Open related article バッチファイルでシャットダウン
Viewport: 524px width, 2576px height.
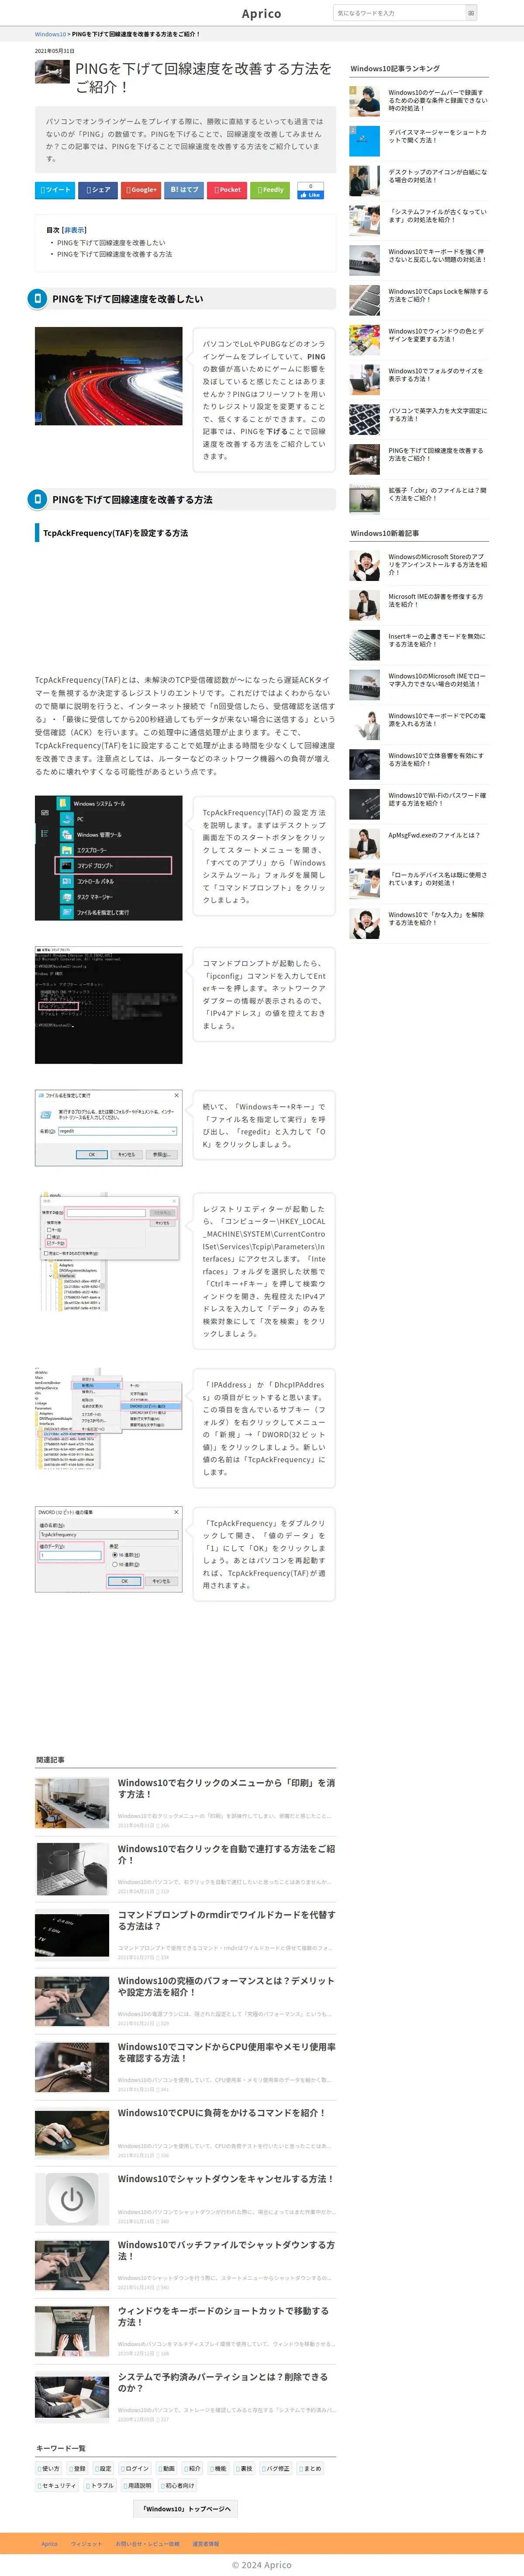226,2250
